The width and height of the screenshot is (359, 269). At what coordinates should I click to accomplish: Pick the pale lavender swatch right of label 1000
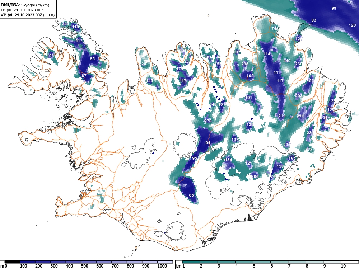point(165,262)
